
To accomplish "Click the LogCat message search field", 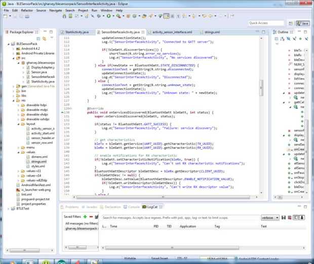I will 180,217.
